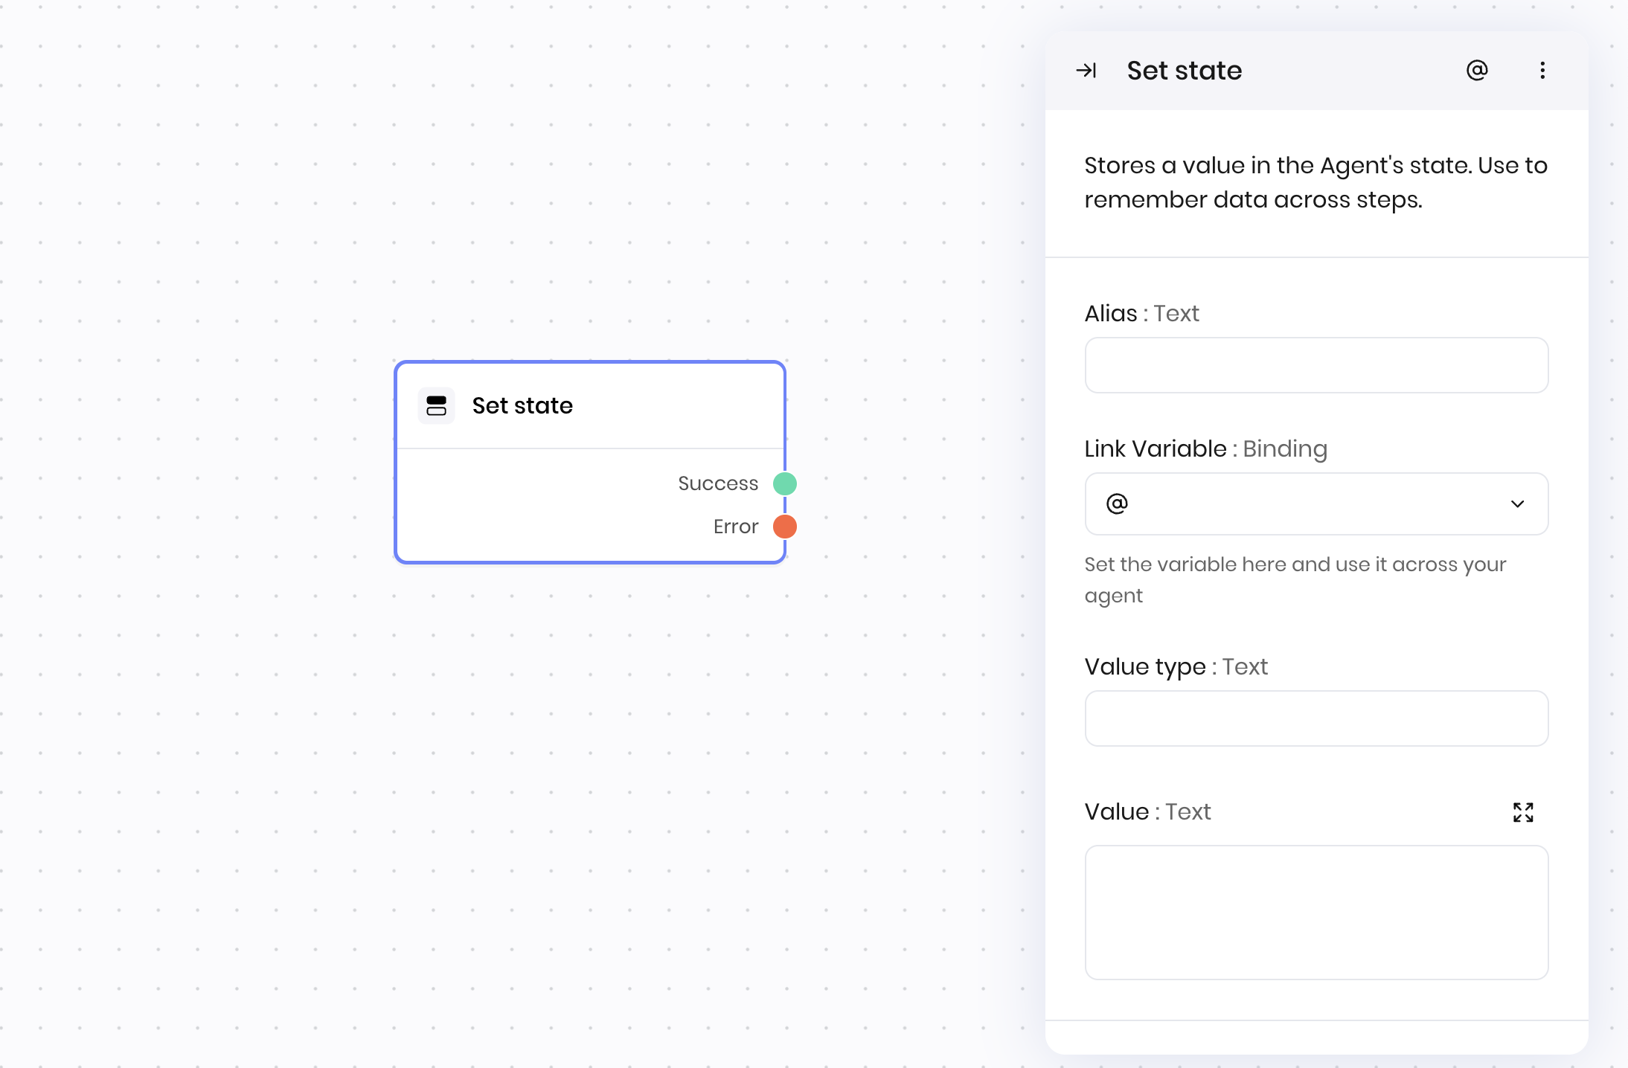Click into the Value text area
Viewport: 1628px width, 1068px height.
[x=1315, y=912]
